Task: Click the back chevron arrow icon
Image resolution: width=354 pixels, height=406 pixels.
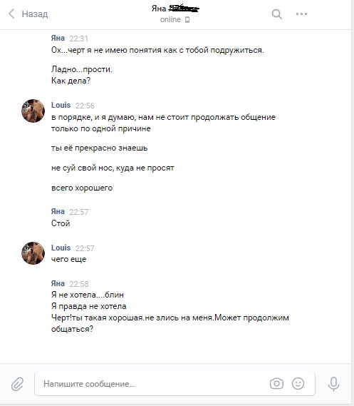Action: pos(11,14)
